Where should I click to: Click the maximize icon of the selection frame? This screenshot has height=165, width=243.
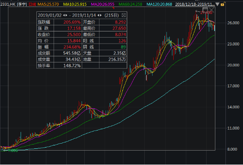pyautogui.click(x=205, y=10)
